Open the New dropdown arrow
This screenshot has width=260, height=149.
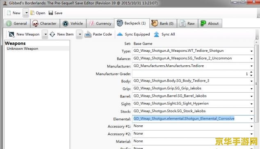point(26,13)
